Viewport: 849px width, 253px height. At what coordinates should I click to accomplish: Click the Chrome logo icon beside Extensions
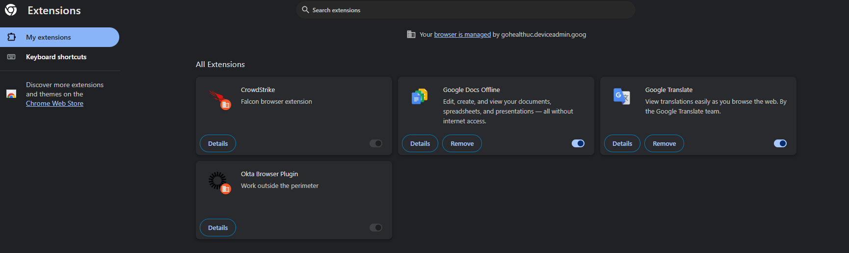click(x=11, y=10)
